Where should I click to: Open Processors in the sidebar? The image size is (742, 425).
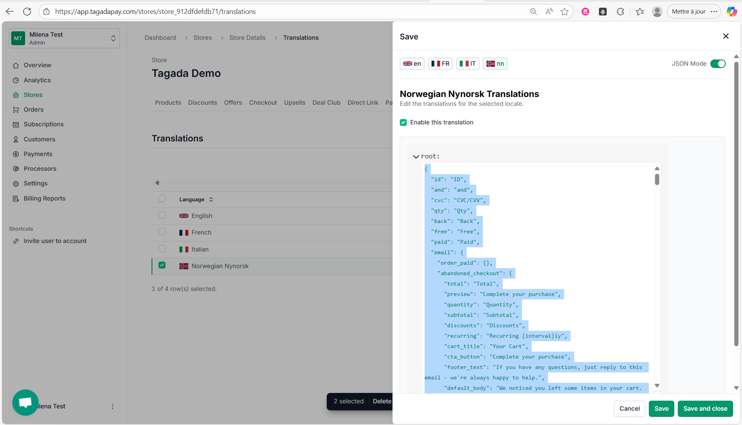point(40,169)
